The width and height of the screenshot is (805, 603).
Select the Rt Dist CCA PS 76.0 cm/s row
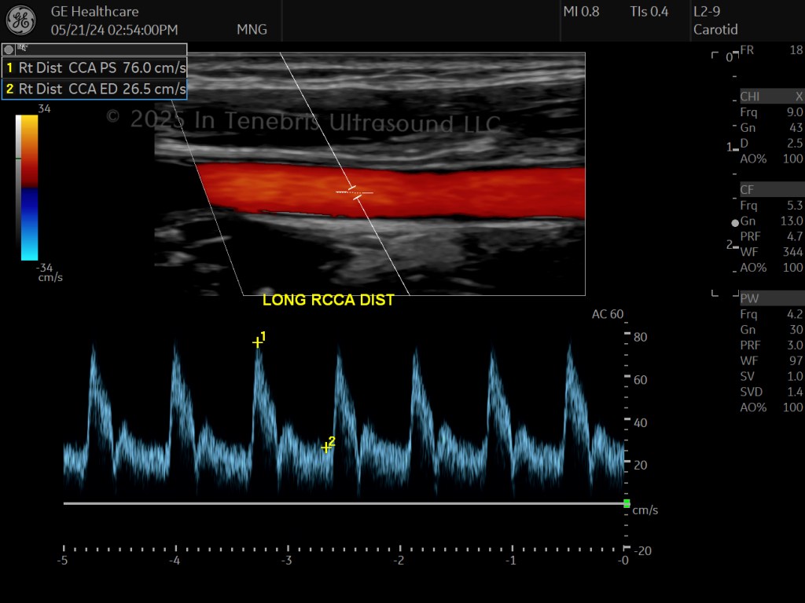click(94, 68)
